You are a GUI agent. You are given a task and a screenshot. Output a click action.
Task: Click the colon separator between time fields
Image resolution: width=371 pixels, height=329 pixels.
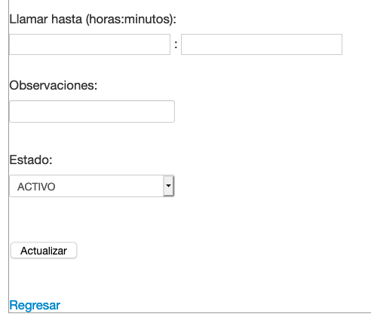tap(176, 45)
